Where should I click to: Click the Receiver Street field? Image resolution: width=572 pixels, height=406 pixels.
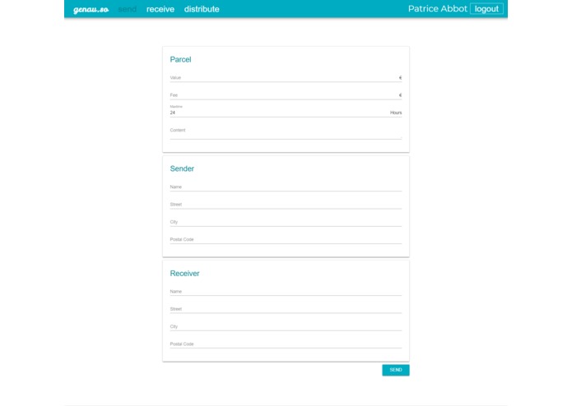(x=286, y=309)
